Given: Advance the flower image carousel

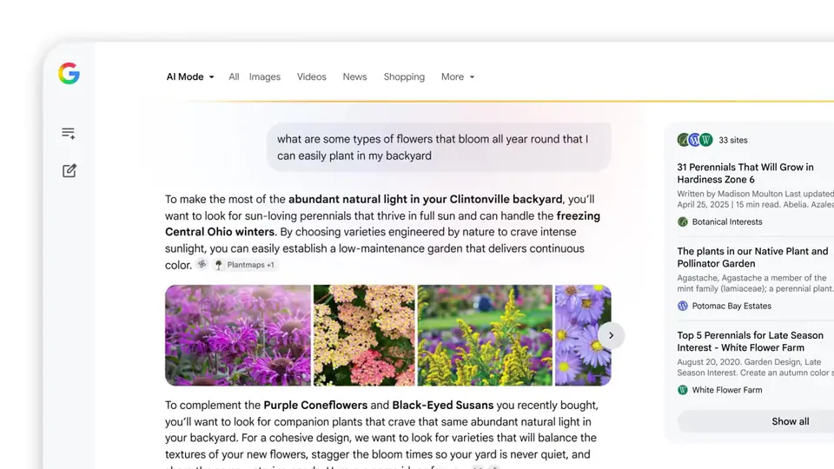Looking at the screenshot, I should coord(611,335).
